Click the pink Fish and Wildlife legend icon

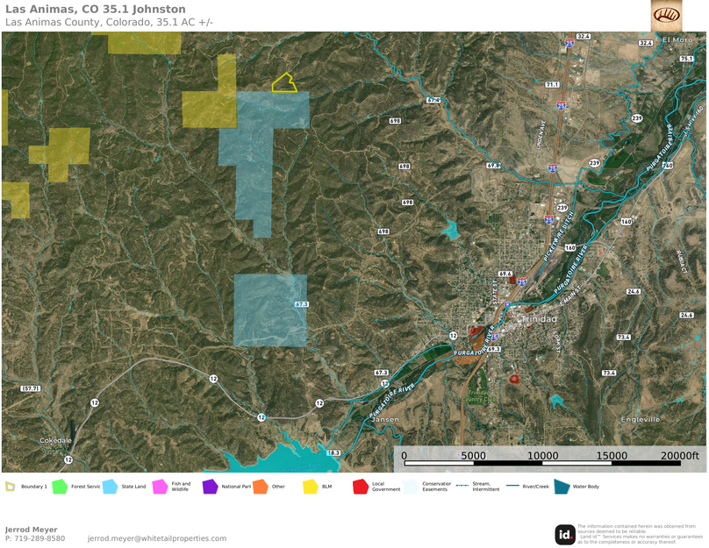(160, 487)
